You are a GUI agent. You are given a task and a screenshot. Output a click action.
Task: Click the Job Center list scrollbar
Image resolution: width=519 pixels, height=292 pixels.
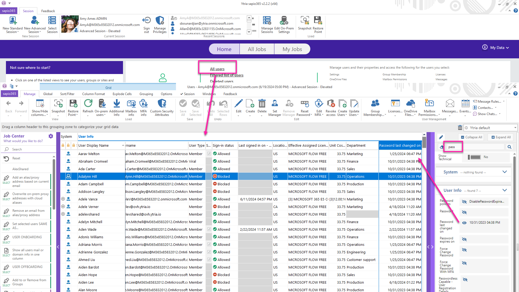[54, 184]
